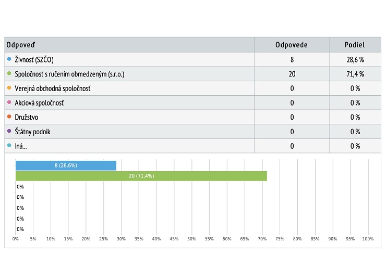Click the blue dot beside Živnosť (SZČO)
The width and height of the screenshot is (386, 256).
point(9,59)
